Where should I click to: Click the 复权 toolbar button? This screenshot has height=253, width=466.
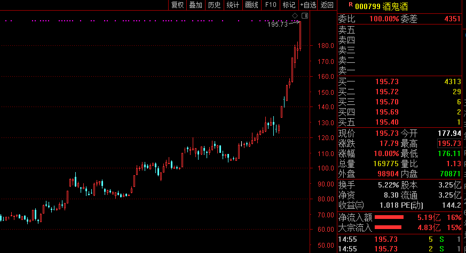[177, 5]
